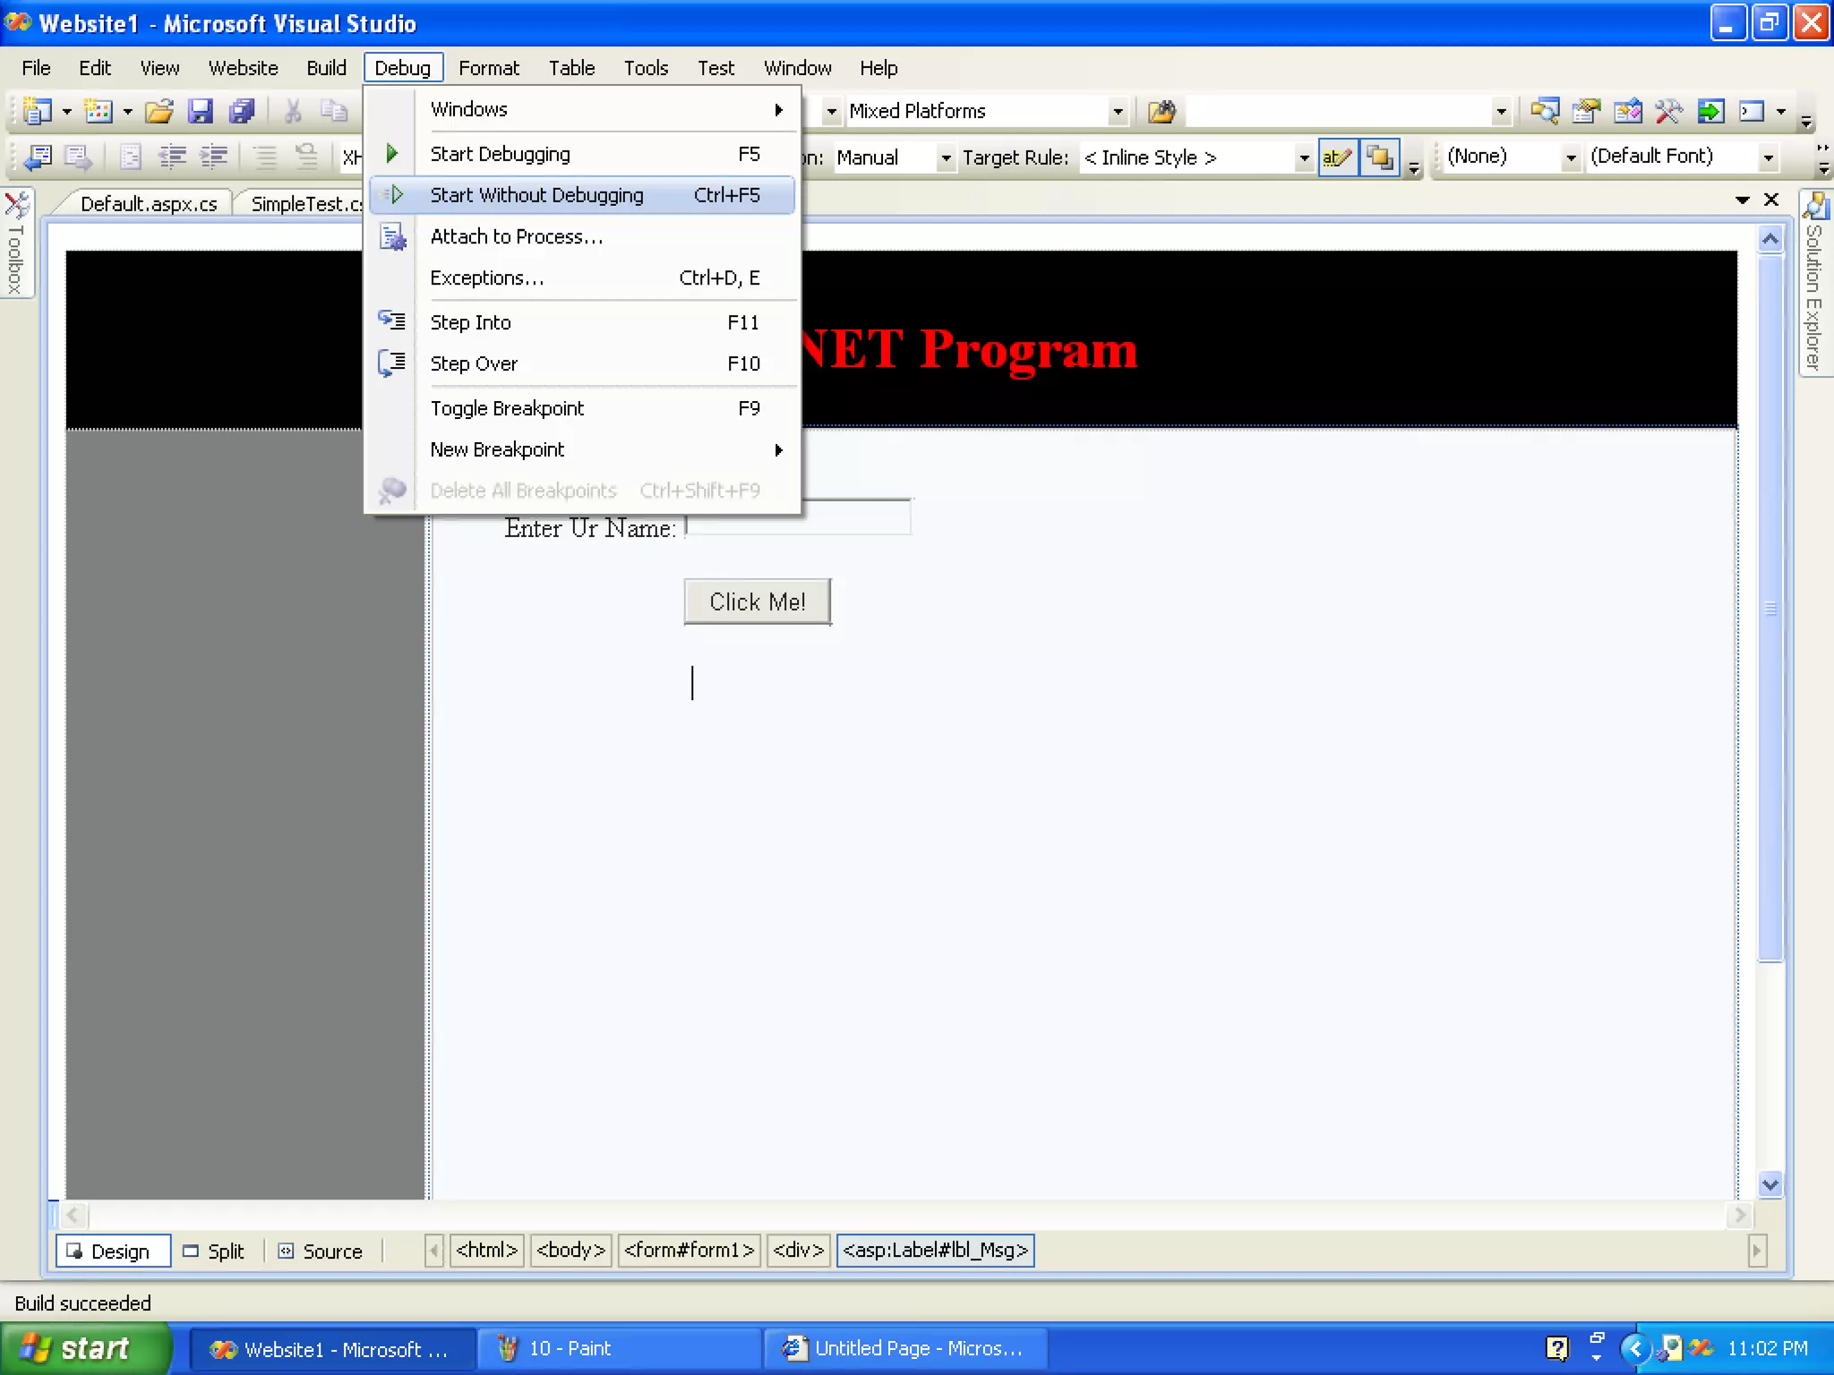Image resolution: width=1834 pixels, height=1375 pixels.
Task: Open Properties Window toolbar icon
Action: [1586, 111]
